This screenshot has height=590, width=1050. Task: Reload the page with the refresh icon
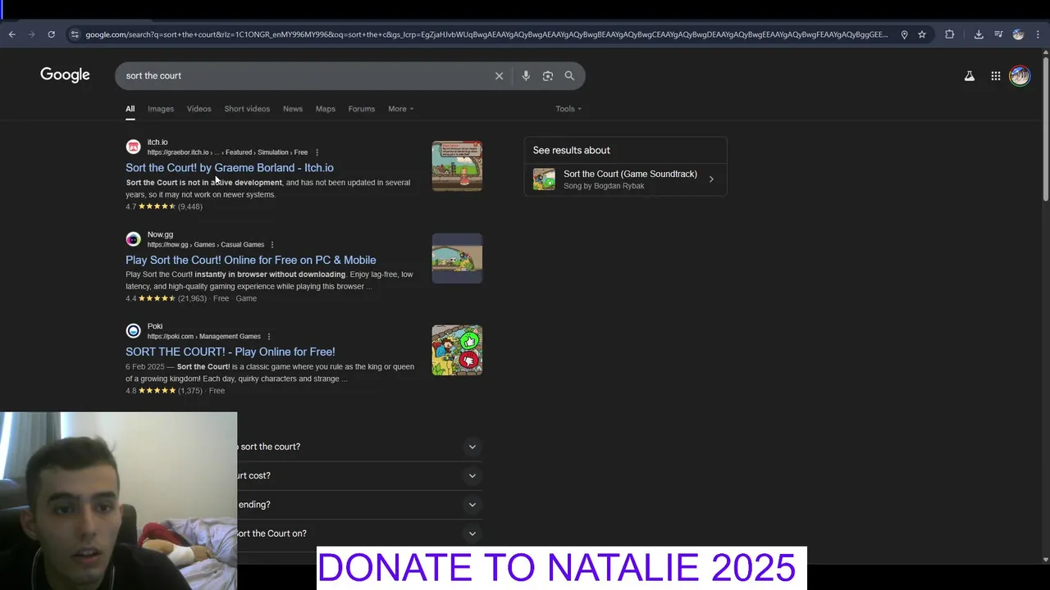[x=51, y=34]
